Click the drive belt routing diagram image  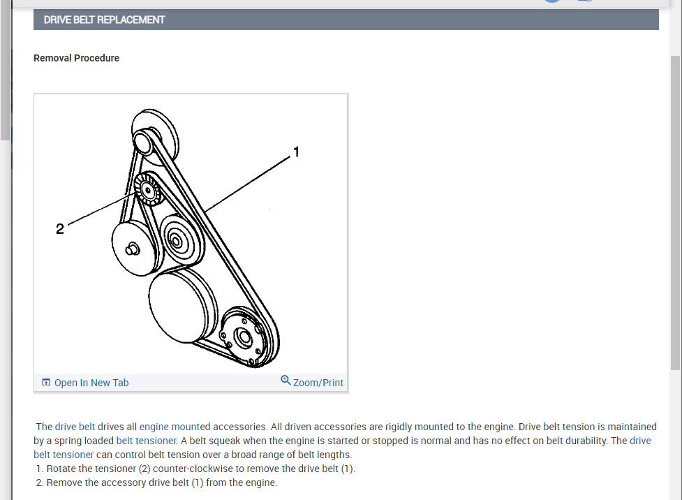191,234
